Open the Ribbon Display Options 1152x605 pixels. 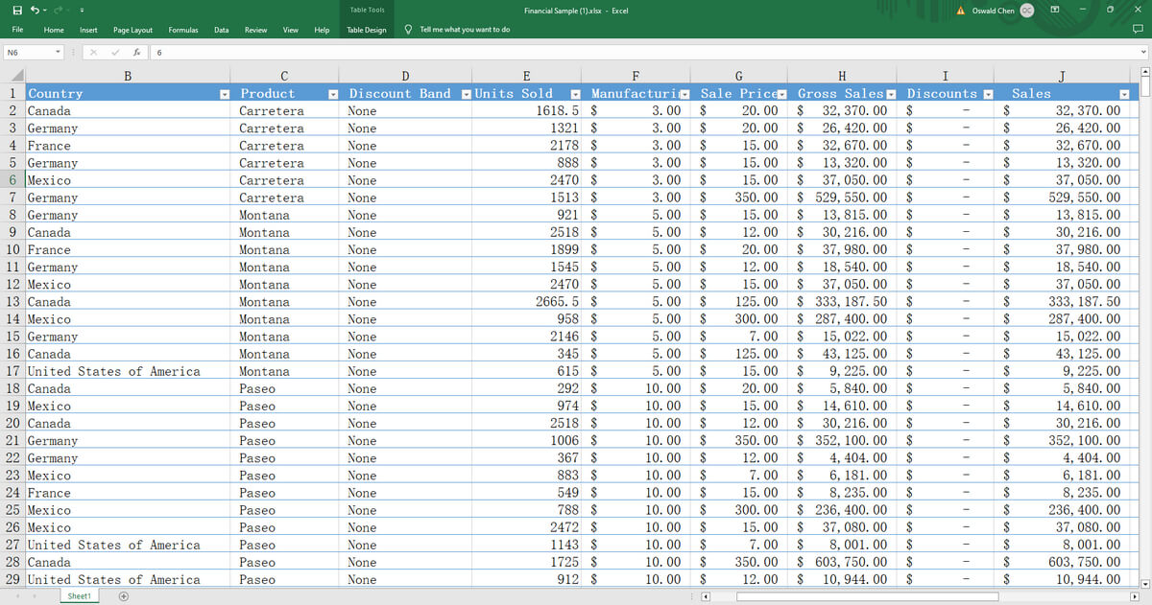pos(1054,10)
